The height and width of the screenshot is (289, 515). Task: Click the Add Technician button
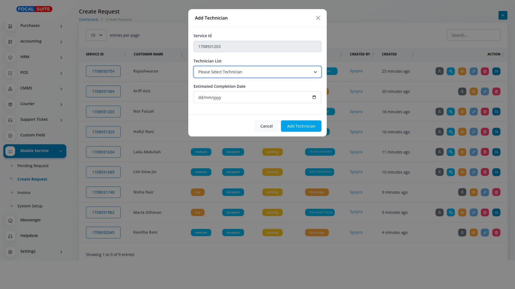pos(301,126)
